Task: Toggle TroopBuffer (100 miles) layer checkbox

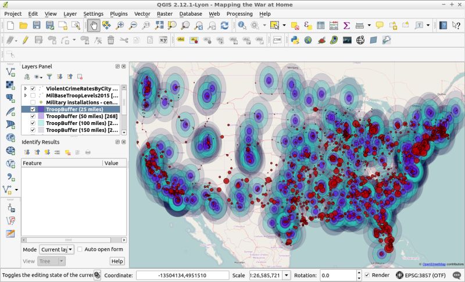Action: (33, 123)
